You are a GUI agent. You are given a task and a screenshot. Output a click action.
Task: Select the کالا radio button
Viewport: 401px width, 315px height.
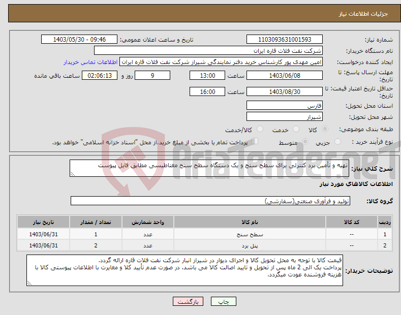pyautogui.click(x=325, y=129)
